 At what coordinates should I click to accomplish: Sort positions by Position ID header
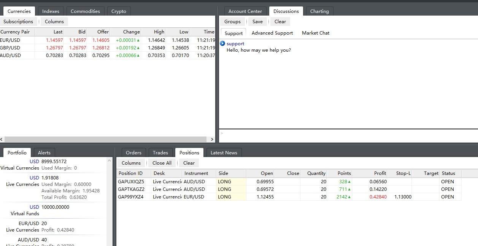(x=134, y=173)
